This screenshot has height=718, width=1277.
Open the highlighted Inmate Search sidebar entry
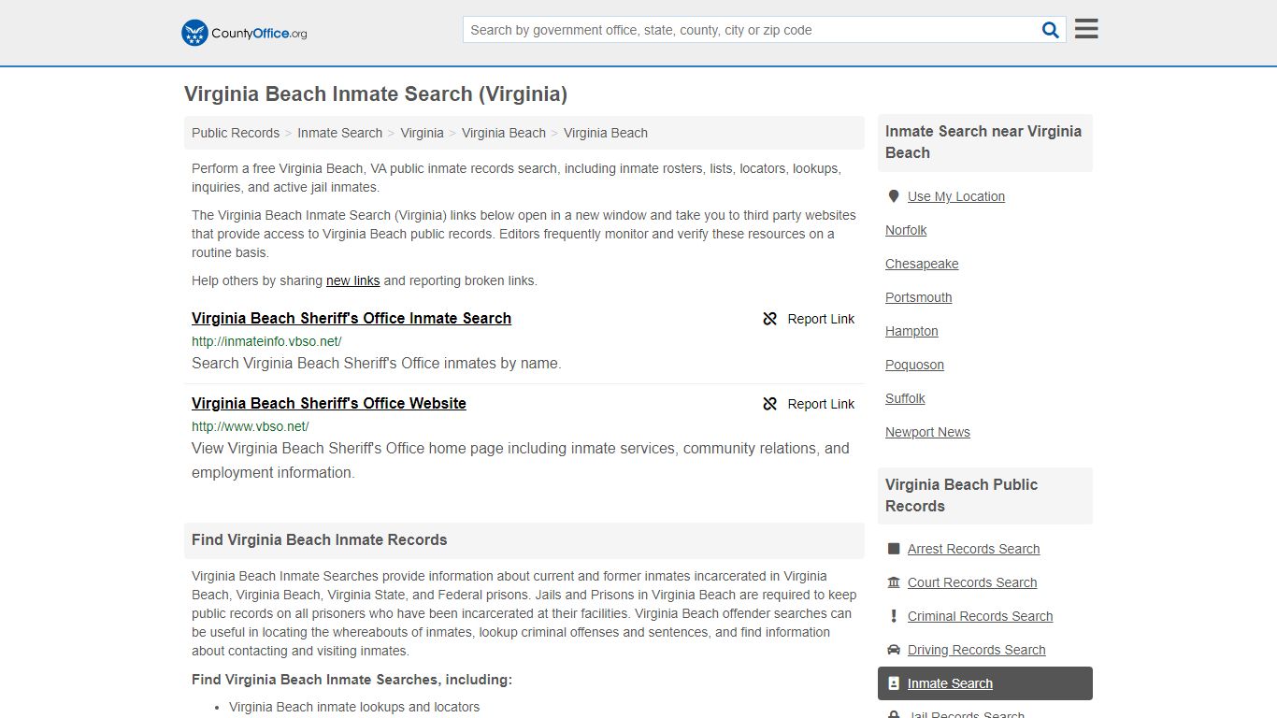949,683
